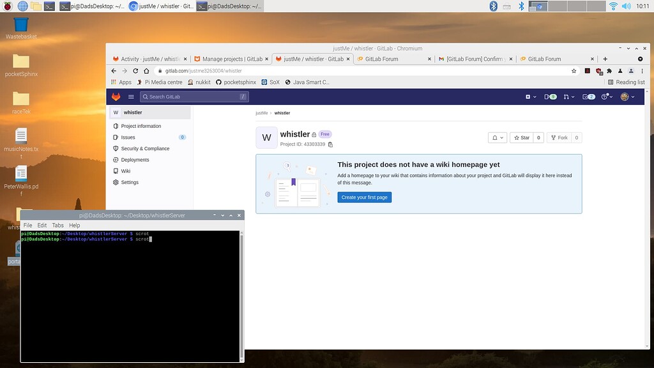
Task: Open the Merge requests icon in navbar
Action: pos(567,96)
